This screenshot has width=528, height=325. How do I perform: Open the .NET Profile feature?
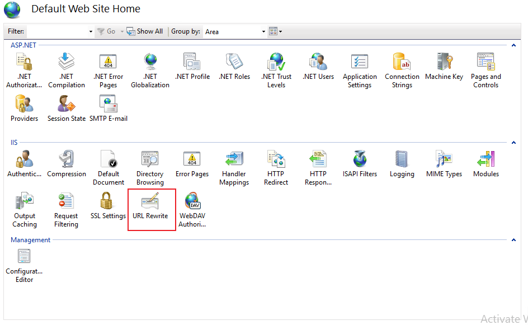[192, 67]
